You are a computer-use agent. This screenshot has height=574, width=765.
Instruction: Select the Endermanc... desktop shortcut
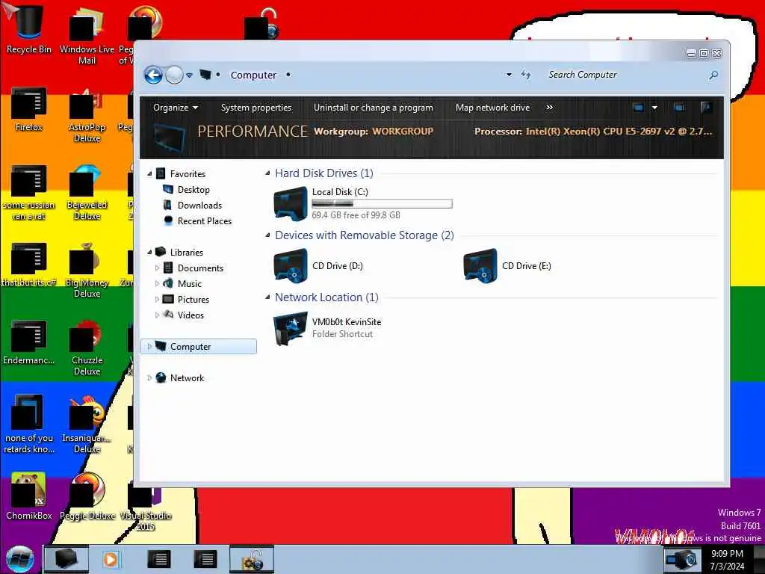(x=28, y=342)
